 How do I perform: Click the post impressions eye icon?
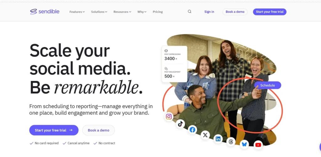click(x=166, y=51)
